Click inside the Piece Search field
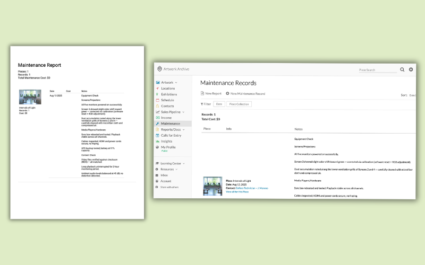Viewport: 425px width, 265px height. pos(377,69)
